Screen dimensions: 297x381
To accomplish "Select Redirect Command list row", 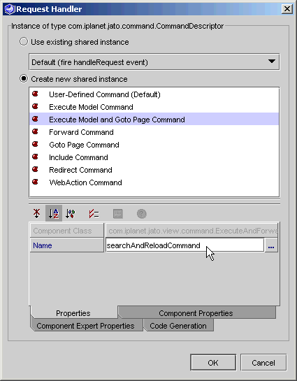I will pyautogui.click(x=154, y=170).
